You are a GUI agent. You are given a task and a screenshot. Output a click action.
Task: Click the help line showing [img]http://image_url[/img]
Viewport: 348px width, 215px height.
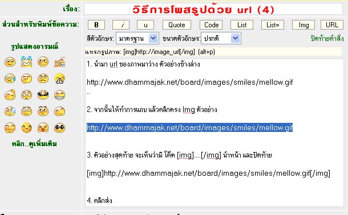[x=213, y=52]
